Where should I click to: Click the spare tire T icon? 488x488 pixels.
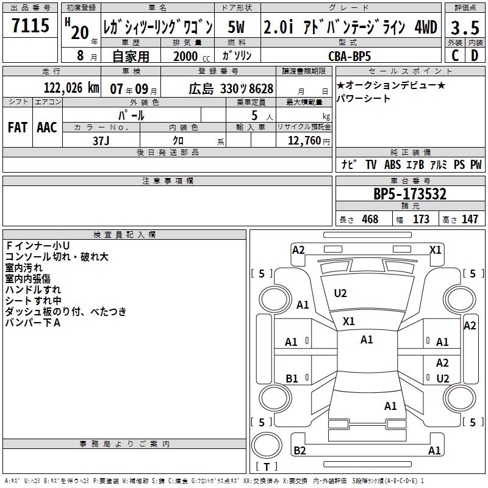click(267, 445)
